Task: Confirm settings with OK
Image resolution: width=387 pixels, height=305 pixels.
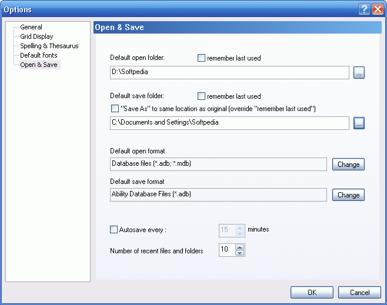Action: pyautogui.click(x=312, y=293)
